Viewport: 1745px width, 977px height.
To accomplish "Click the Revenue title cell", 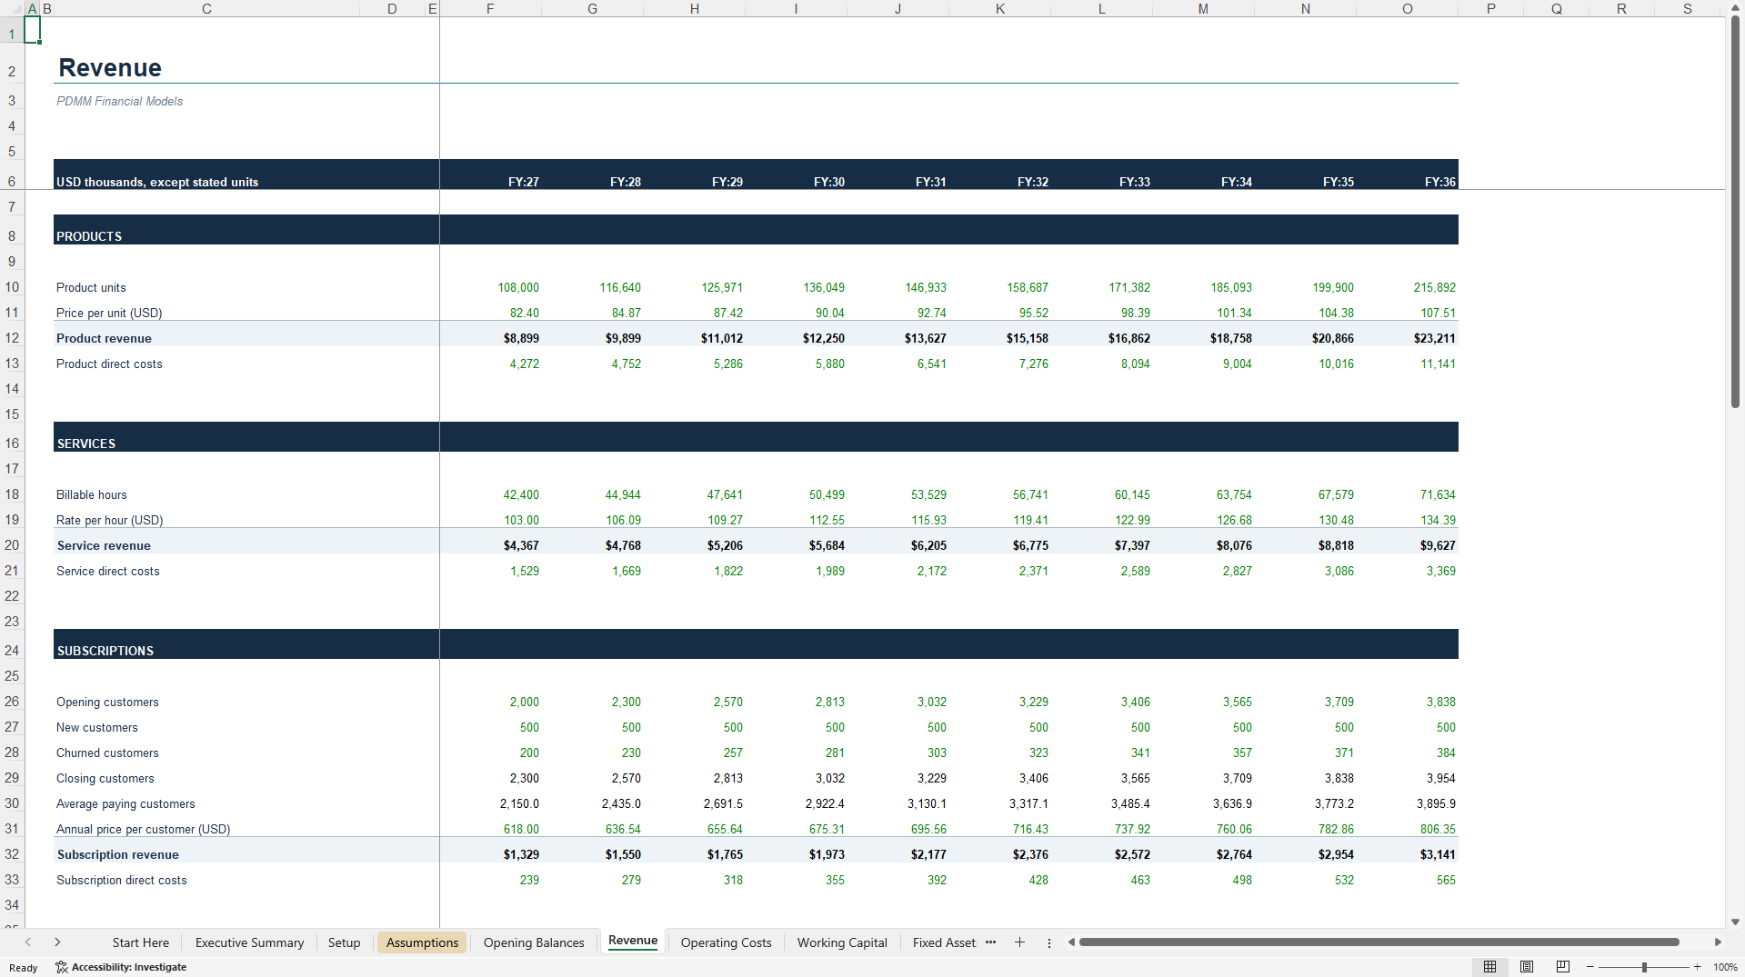I will [x=110, y=68].
